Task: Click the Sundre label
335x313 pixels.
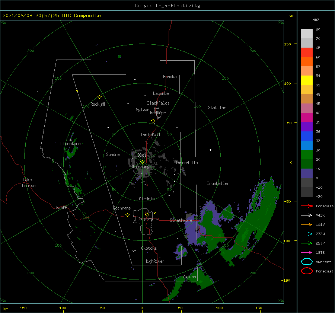Action: [113, 154]
